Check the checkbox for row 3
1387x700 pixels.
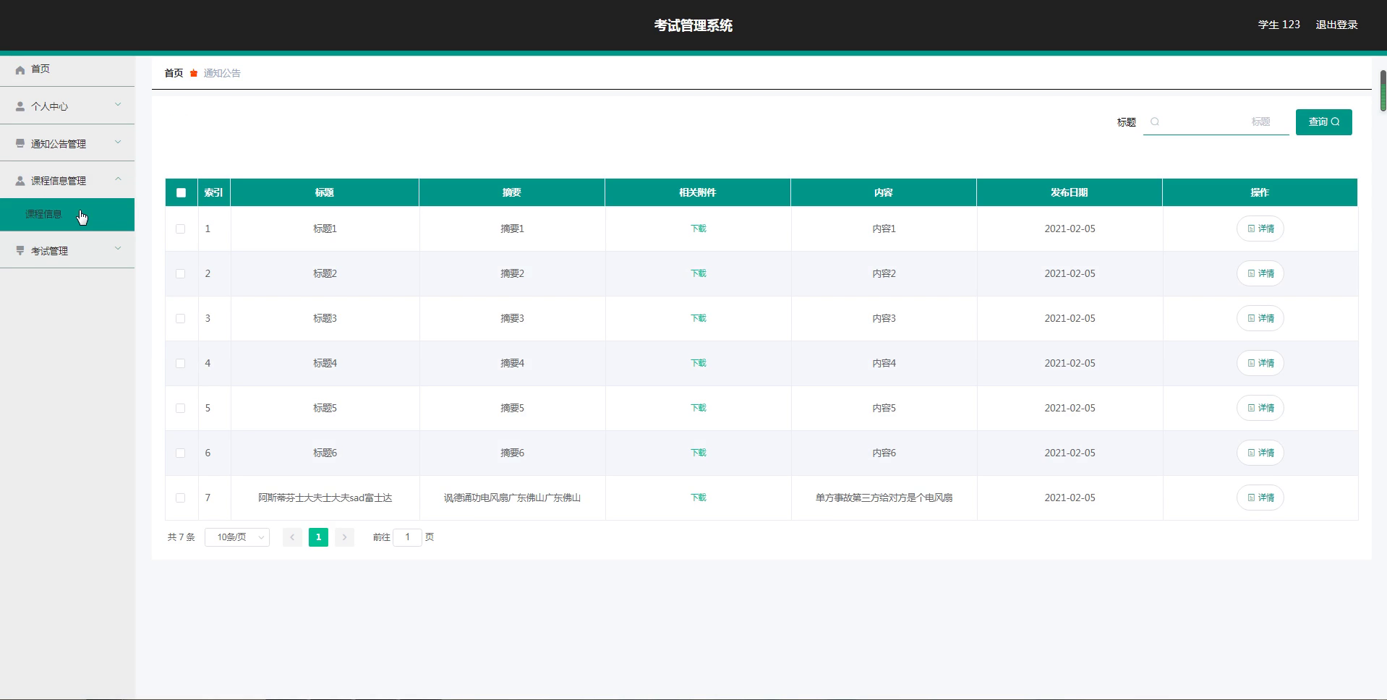tap(181, 318)
